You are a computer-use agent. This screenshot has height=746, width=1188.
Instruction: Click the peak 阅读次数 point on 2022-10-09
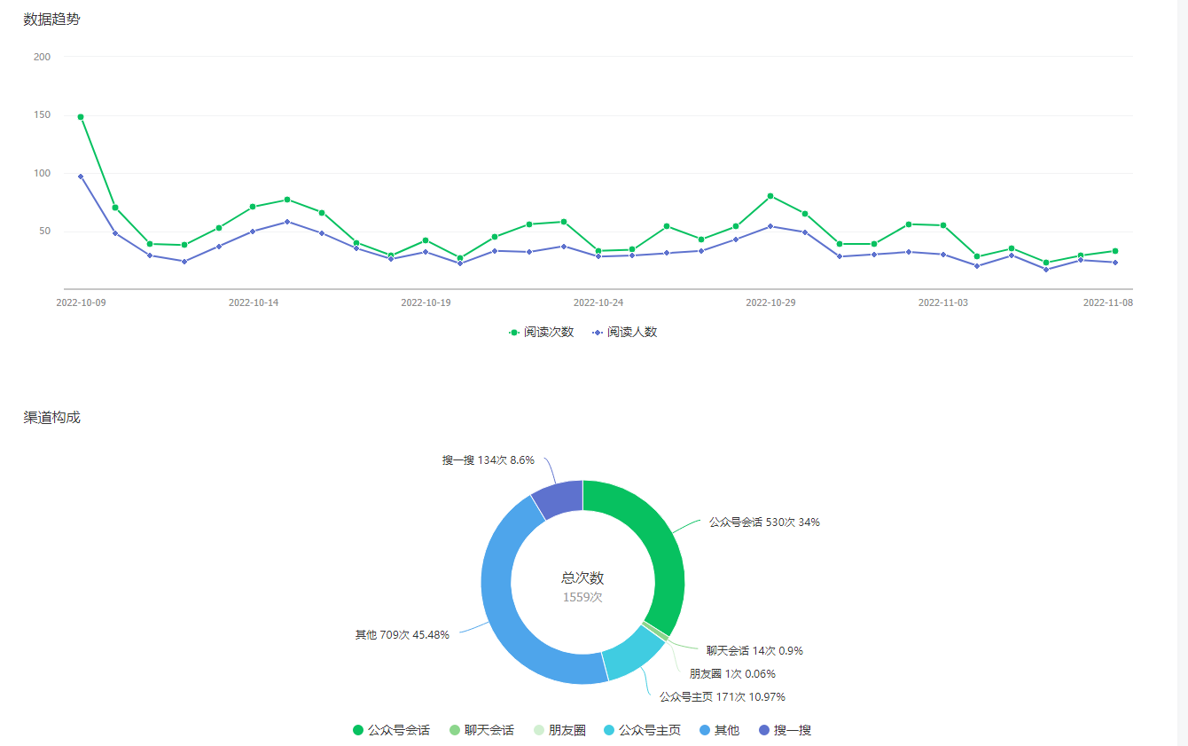point(81,117)
